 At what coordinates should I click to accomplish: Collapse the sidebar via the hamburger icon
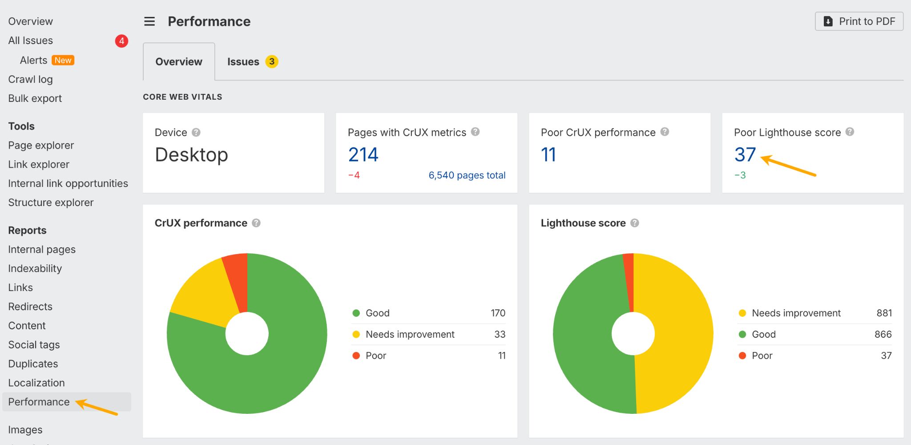pyautogui.click(x=149, y=21)
